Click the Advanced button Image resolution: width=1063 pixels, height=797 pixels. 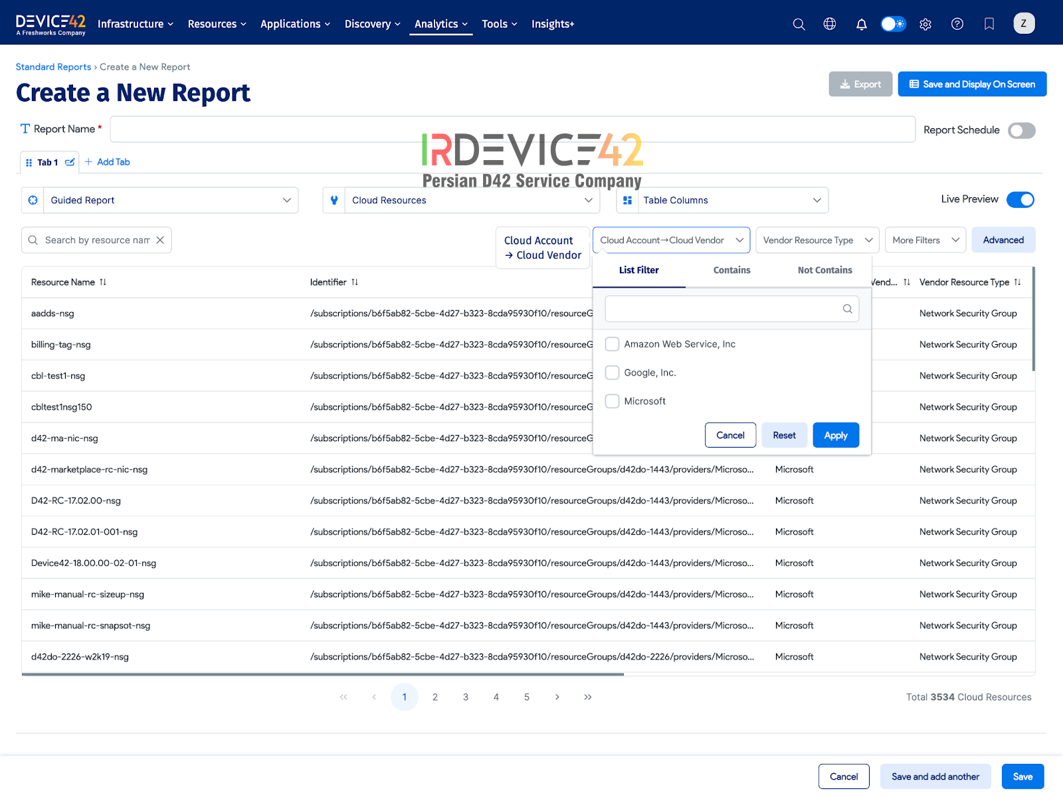tap(1003, 240)
